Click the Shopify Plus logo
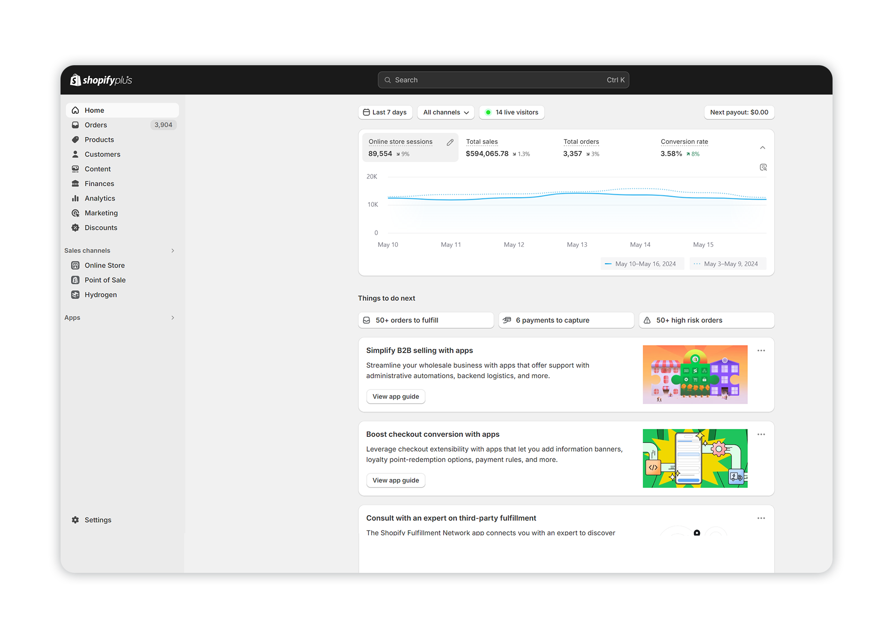Screen dimensions: 894x639 [x=101, y=80]
